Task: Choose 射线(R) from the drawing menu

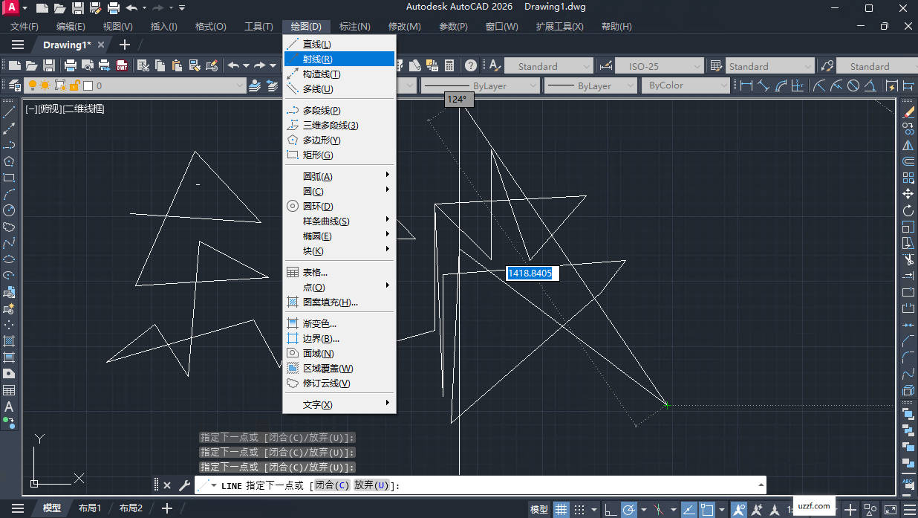Action: [x=317, y=59]
